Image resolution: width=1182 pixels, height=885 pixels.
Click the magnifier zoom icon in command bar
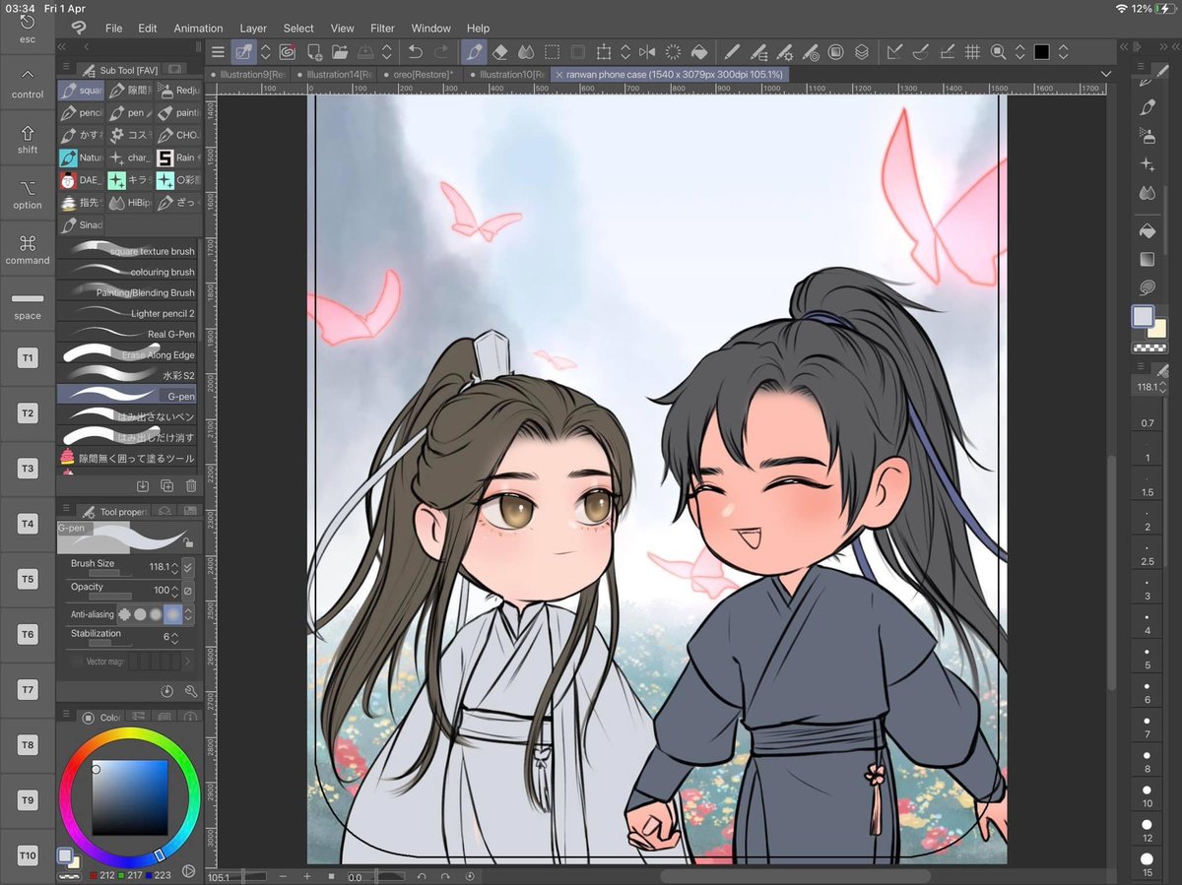tap(999, 52)
